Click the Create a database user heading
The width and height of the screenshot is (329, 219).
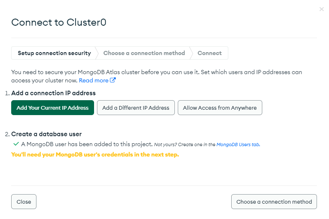(x=46, y=134)
